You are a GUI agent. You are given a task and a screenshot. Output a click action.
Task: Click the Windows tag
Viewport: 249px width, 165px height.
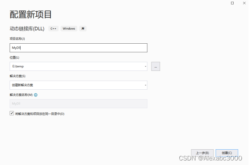69,29
